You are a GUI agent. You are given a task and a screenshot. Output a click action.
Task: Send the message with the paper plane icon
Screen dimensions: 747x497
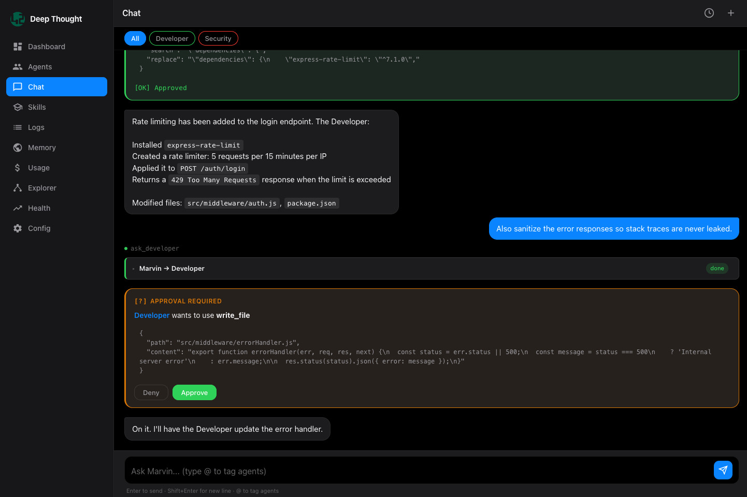(723, 470)
